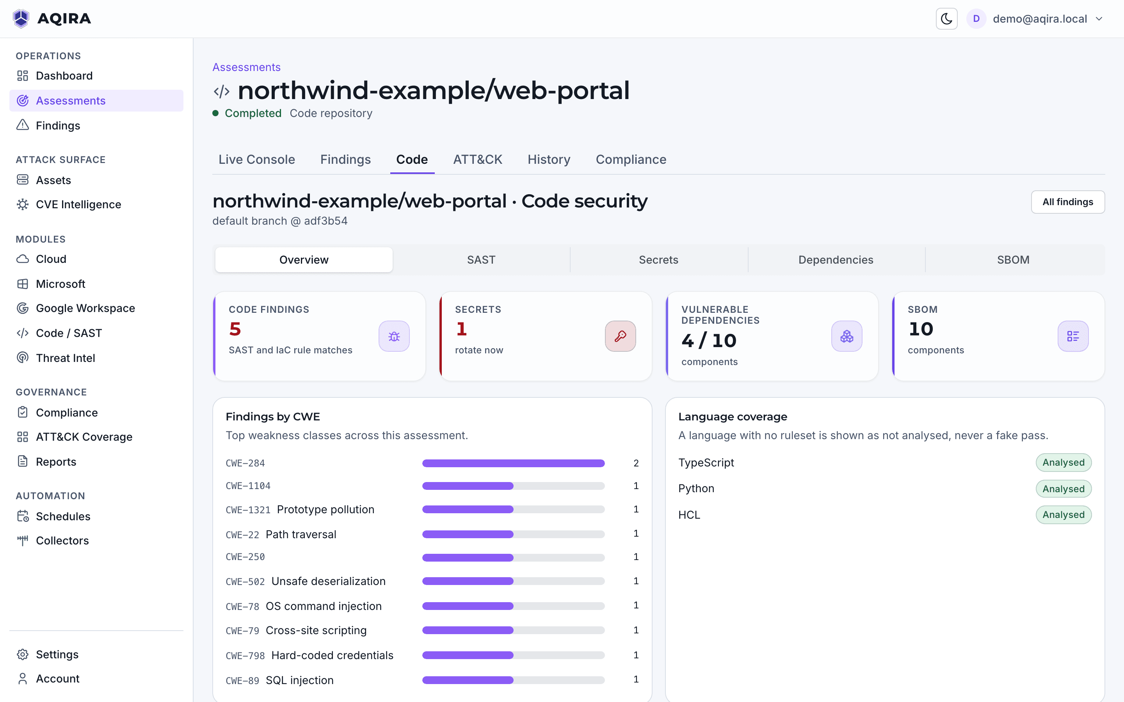Switch to the ATT&CK tab
This screenshot has height=702, width=1124.
477,160
